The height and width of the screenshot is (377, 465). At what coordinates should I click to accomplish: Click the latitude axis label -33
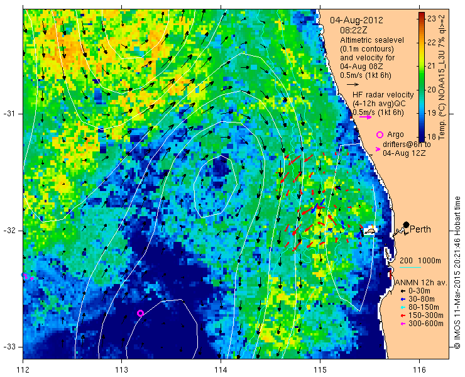tap(9, 347)
